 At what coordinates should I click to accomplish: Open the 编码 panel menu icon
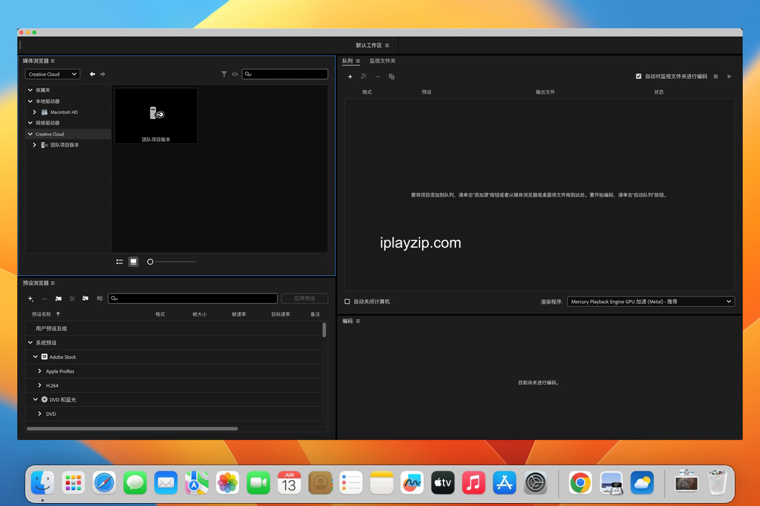358,321
